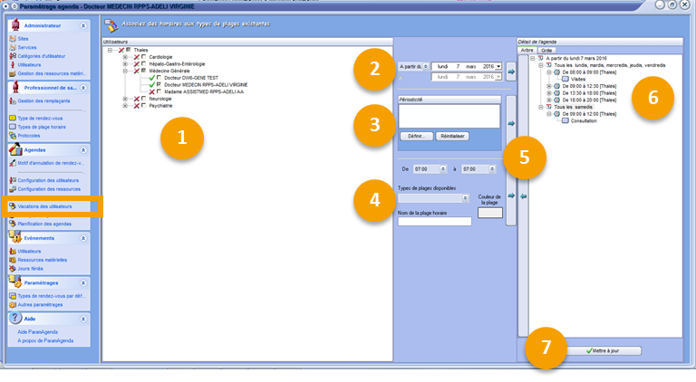696x382 pixels.
Task: Open the Types de plages disponibles dropdown
Action: (465, 197)
